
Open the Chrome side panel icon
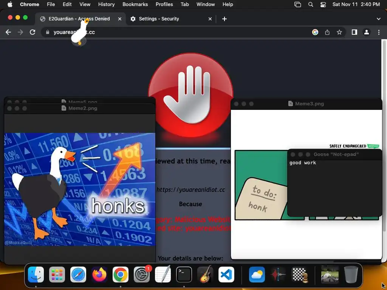pyautogui.click(x=354, y=32)
